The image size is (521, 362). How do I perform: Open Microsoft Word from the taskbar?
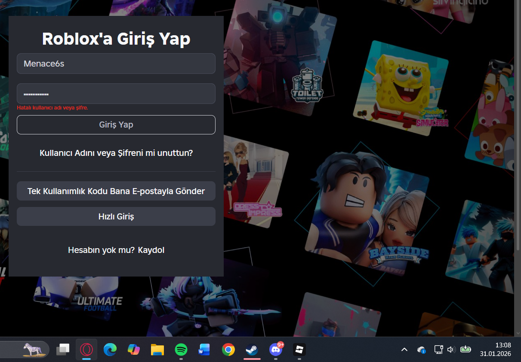(x=204, y=350)
